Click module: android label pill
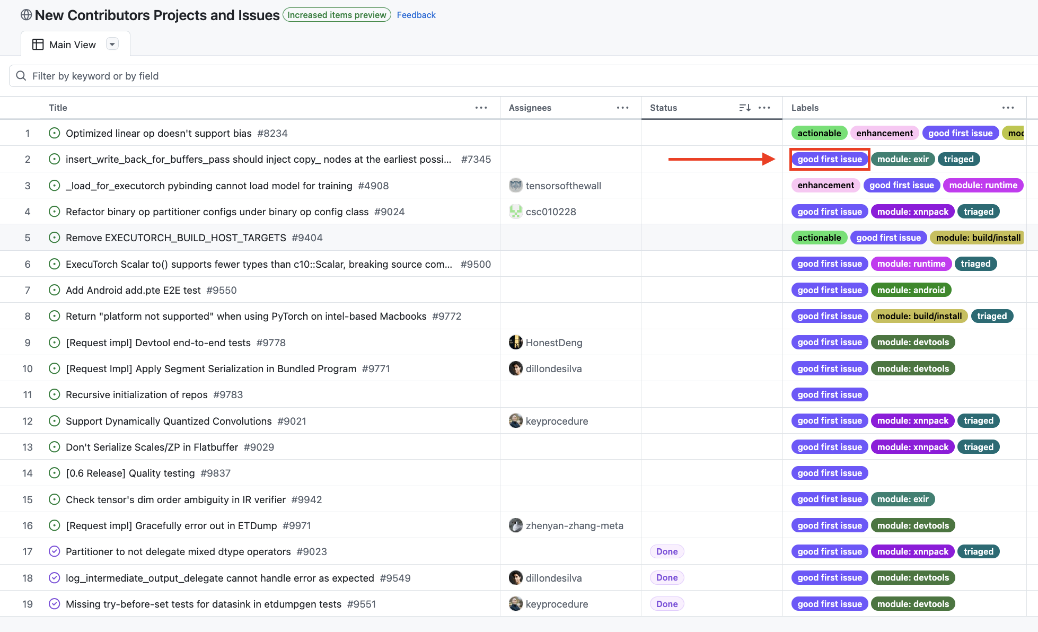 (x=910, y=290)
